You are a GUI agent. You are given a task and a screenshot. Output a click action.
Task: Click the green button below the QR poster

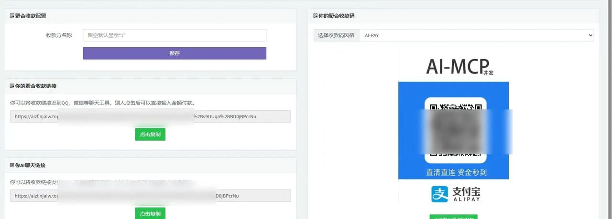[453, 217]
